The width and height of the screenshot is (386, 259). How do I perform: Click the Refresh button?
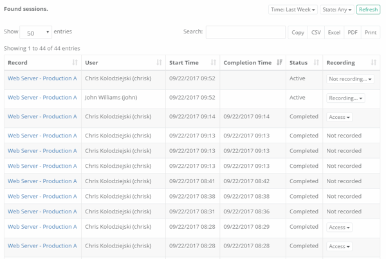369,10
